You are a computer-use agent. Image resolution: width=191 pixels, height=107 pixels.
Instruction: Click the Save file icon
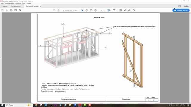pyautogui.click(x=2, y=10)
